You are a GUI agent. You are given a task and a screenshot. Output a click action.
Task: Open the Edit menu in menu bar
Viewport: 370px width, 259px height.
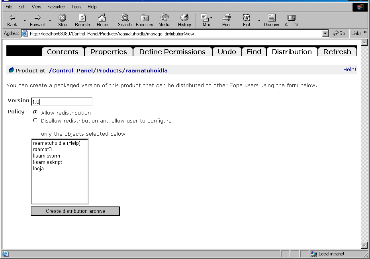(22, 7)
